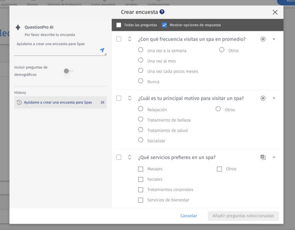295x230 pixels.
Task: Select the ¿Con qué frecuencia visitas question checkbox
Action: point(119,39)
